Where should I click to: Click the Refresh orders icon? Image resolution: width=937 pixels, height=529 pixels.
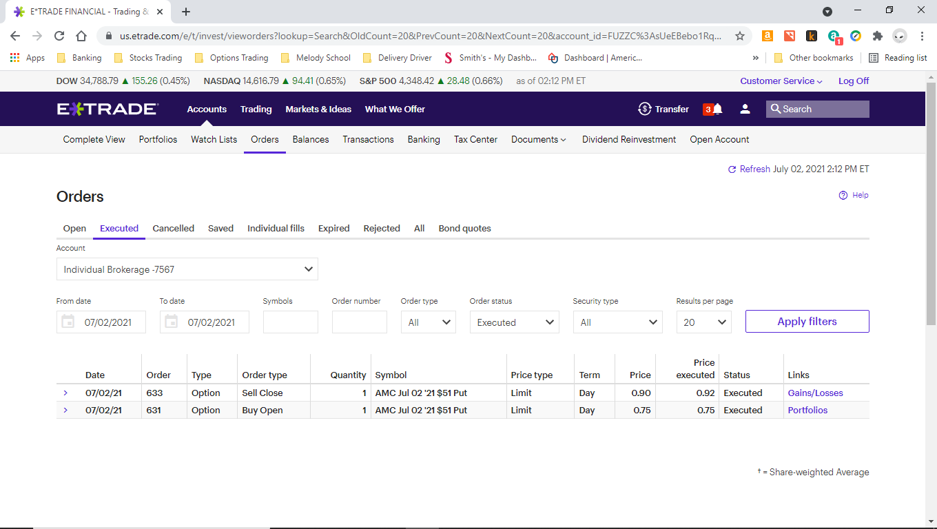coord(732,169)
